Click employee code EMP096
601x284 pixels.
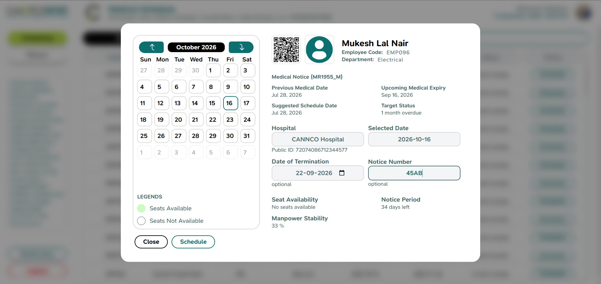[398, 52]
